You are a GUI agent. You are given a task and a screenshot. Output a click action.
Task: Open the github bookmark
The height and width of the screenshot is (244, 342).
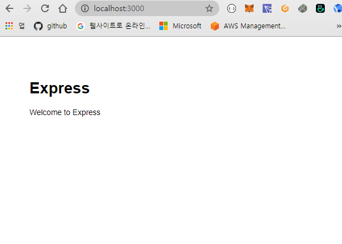pyautogui.click(x=51, y=26)
